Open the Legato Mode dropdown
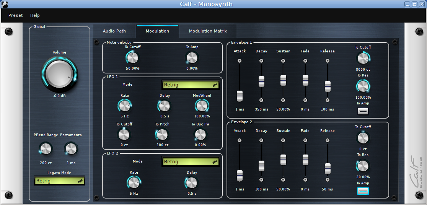This screenshot has width=427, height=205. 59,181
